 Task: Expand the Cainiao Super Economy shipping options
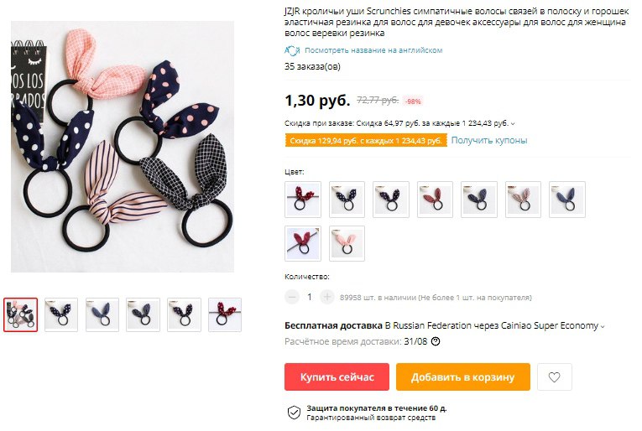pos(603,326)
